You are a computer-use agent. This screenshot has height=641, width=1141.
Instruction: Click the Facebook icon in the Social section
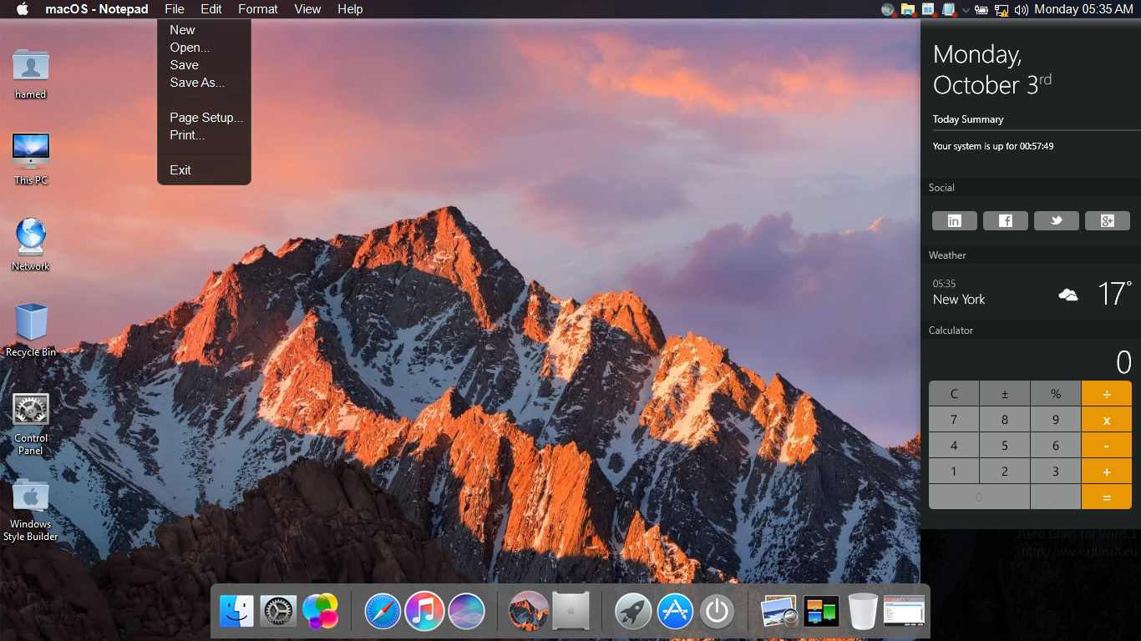pos(1005,220)
